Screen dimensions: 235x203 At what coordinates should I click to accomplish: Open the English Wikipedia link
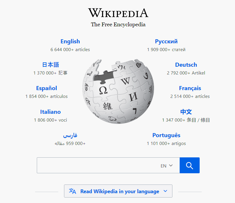70,41
